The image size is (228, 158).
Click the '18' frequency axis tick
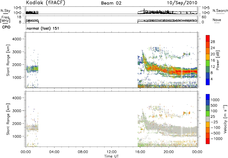coord(19,17)
